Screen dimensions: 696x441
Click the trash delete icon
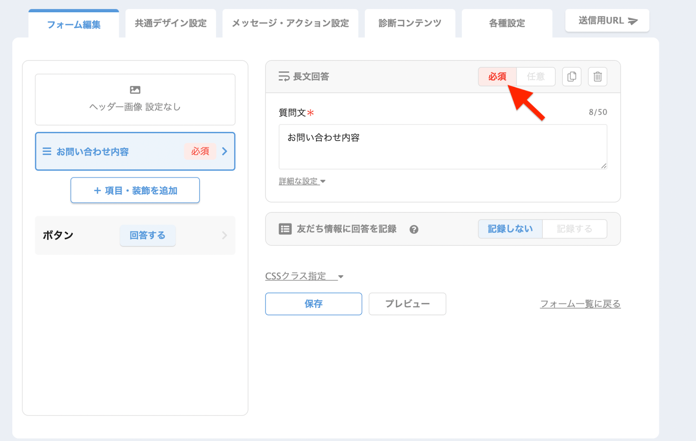(597, 77)
